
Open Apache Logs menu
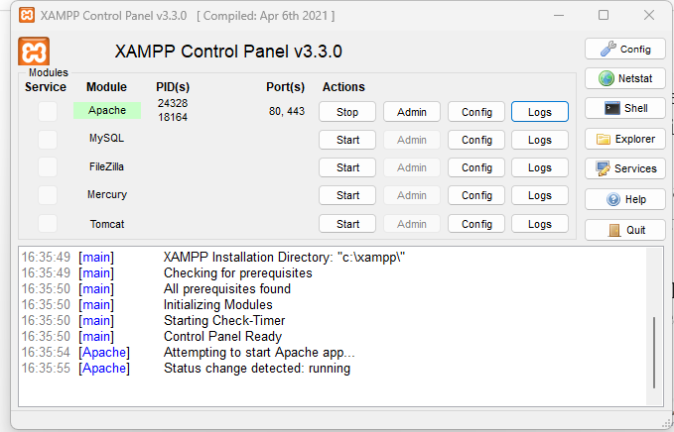pos(539,112)
